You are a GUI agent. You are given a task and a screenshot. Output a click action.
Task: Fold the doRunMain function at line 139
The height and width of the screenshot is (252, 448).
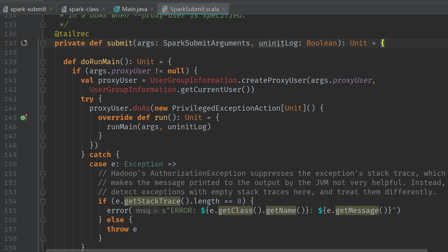pos(43,62)
